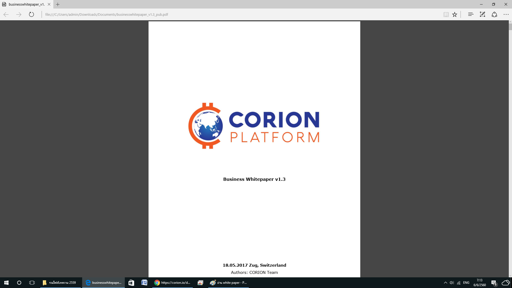512x288 pixels.
Task: Click the scroll down arrow
Action: [x=510, y=276]
